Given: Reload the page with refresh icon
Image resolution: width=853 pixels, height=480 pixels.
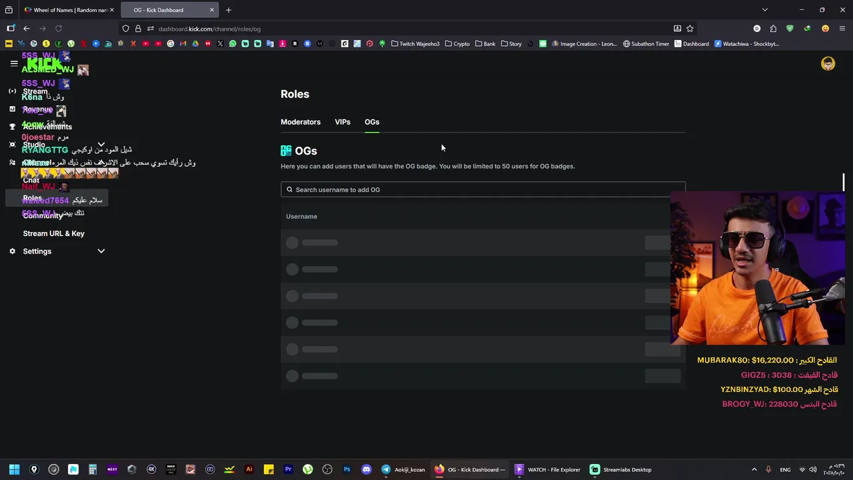Looking at the screenshot, I should click(x=59, y=29).
